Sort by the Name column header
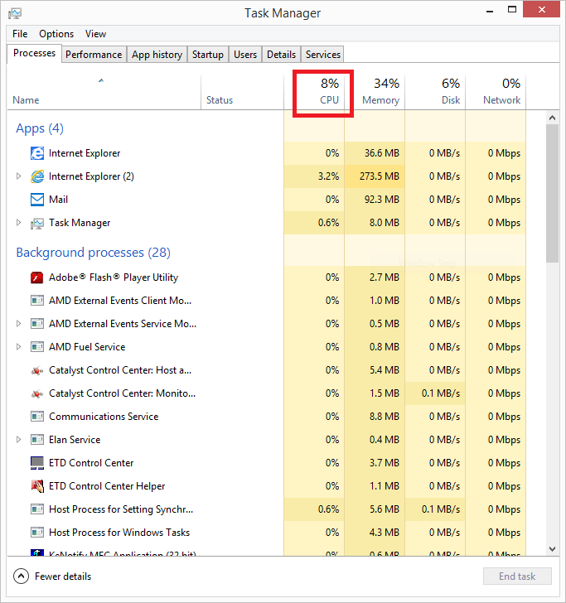 coord(104,92)
